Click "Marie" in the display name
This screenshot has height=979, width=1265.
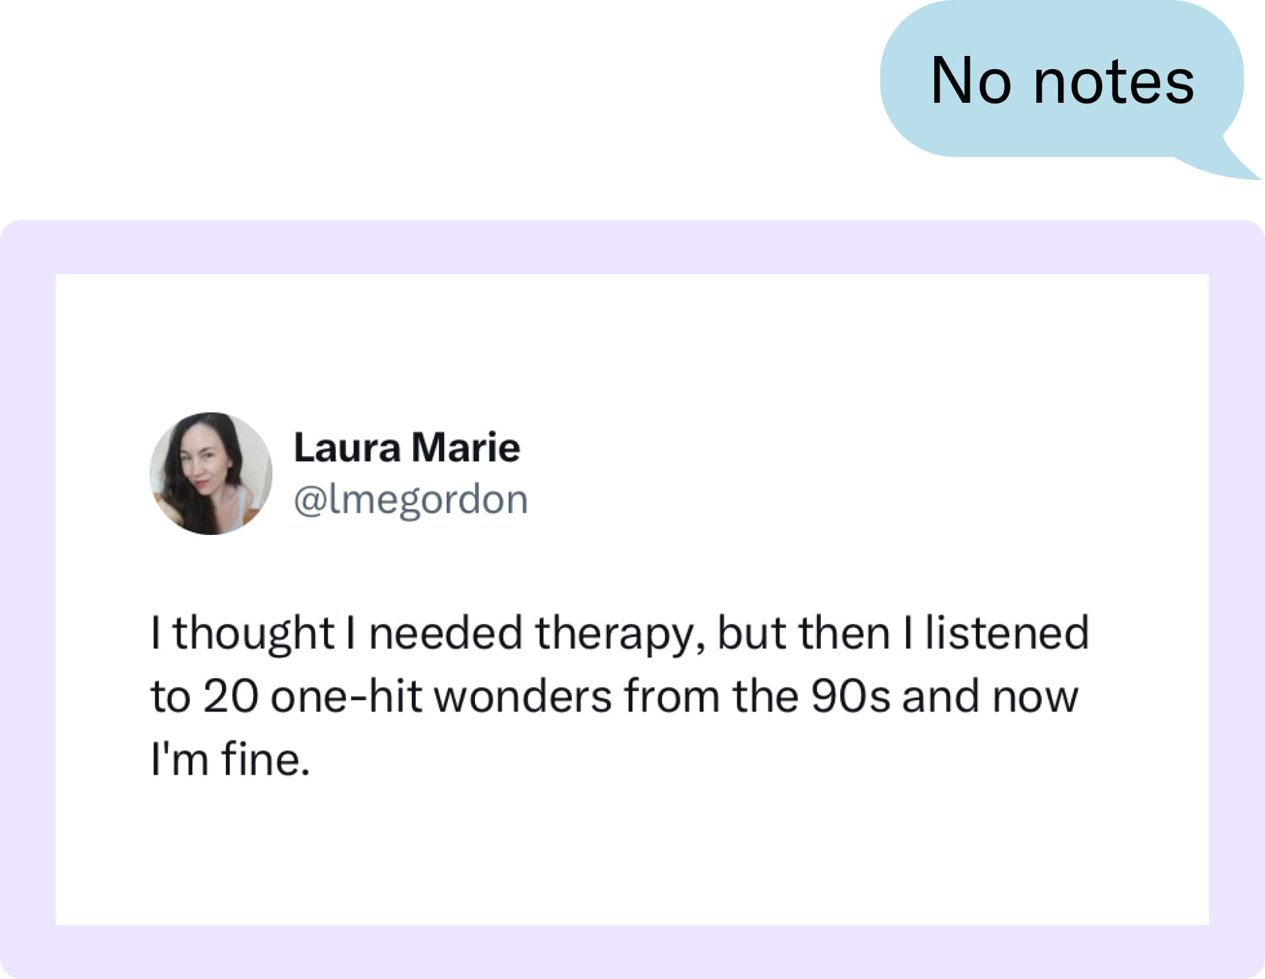click(x=465, y=447)
